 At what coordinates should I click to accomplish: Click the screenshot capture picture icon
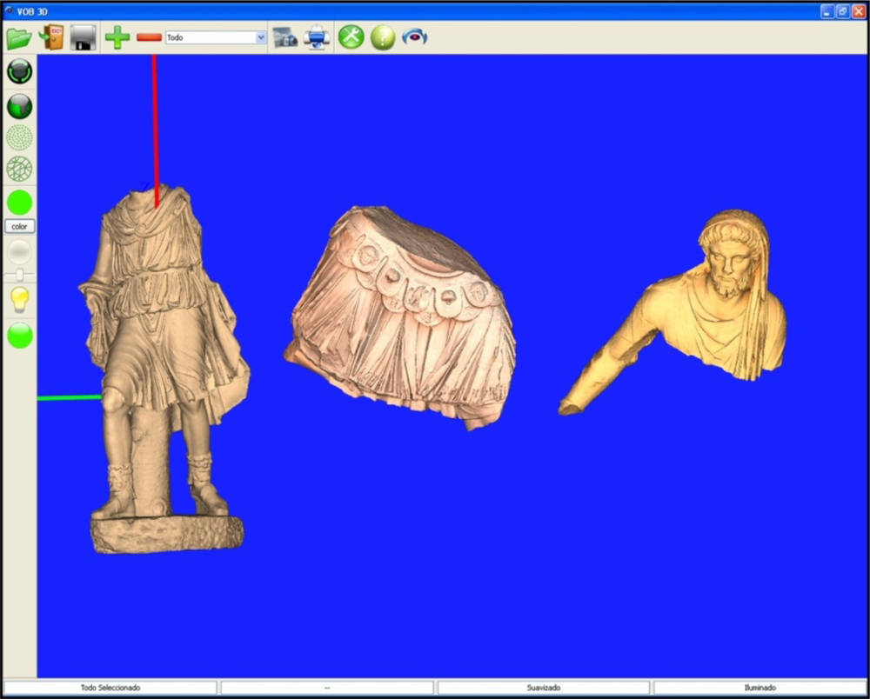[x=284, y=37]
